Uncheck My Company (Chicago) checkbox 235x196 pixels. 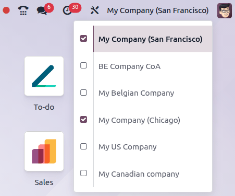83,120
